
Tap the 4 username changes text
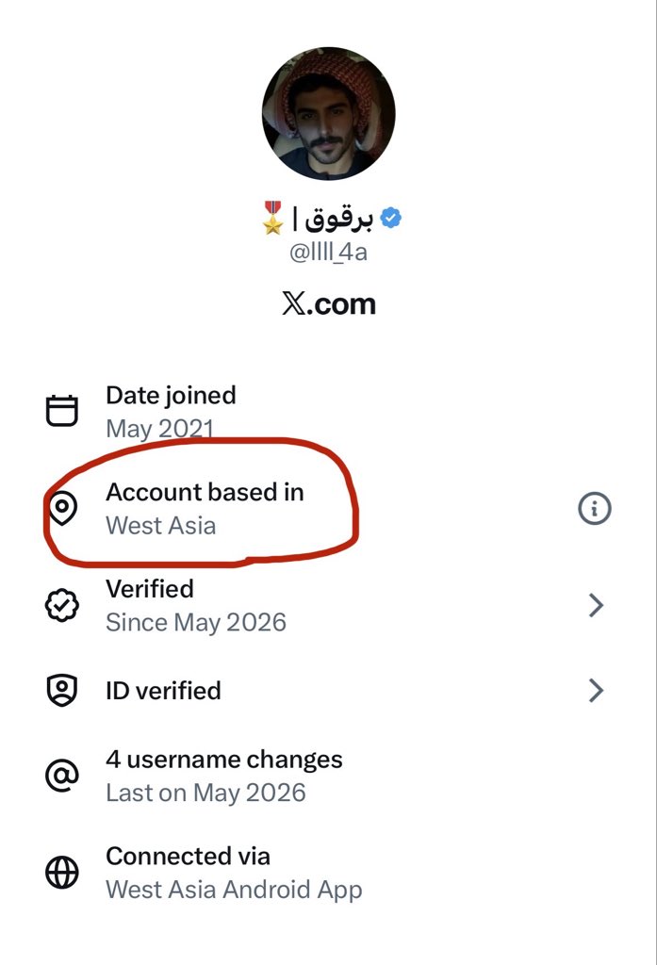(224, 761)
